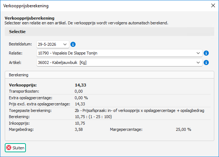The height and width of the screenshot is (157, 219).
Task: Click the date value 29-5-2026
Action: 47,44
